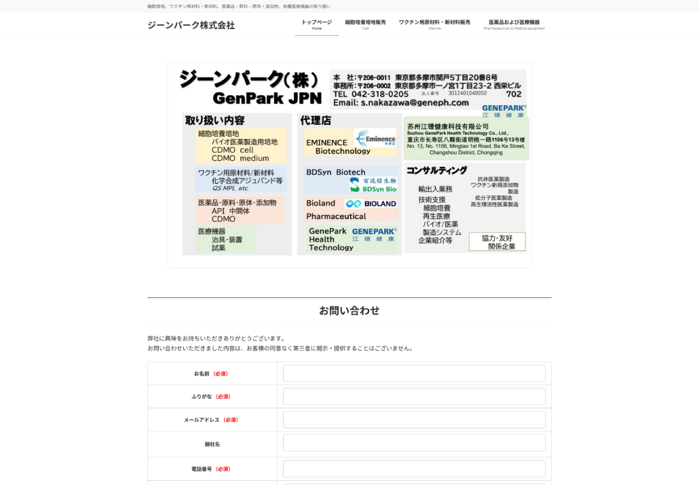Click the メールアドレス（必須） form label
Viewport: 699px width, 485px height.
[211, 419]
